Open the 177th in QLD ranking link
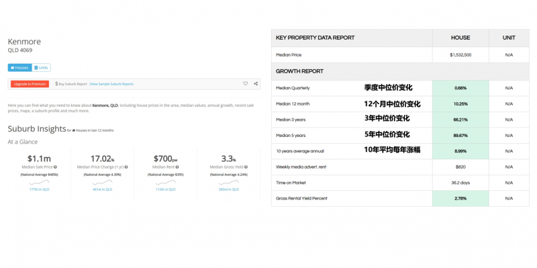The image size is (537, 268). [39, 189]
